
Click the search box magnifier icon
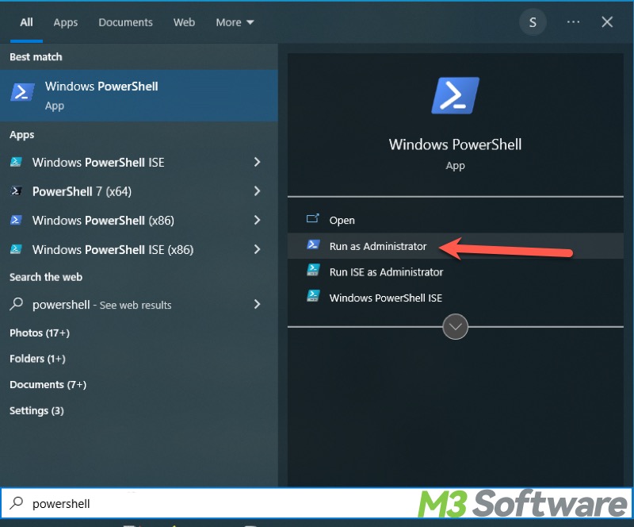click(x=17, y=503)
